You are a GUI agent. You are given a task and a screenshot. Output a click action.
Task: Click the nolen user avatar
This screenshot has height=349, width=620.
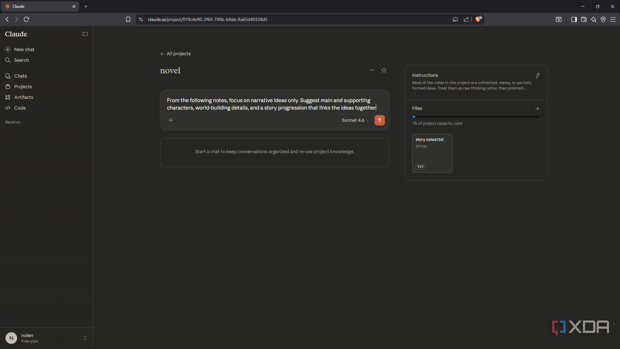pos(11,338)
